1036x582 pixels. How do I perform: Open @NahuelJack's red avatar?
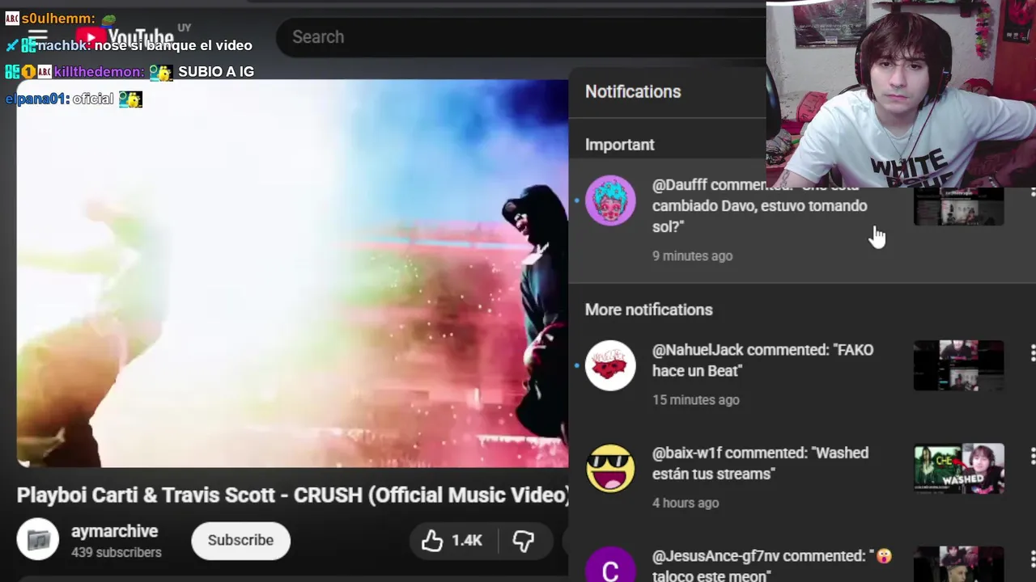pyautogui.click(x=610, y=365)
